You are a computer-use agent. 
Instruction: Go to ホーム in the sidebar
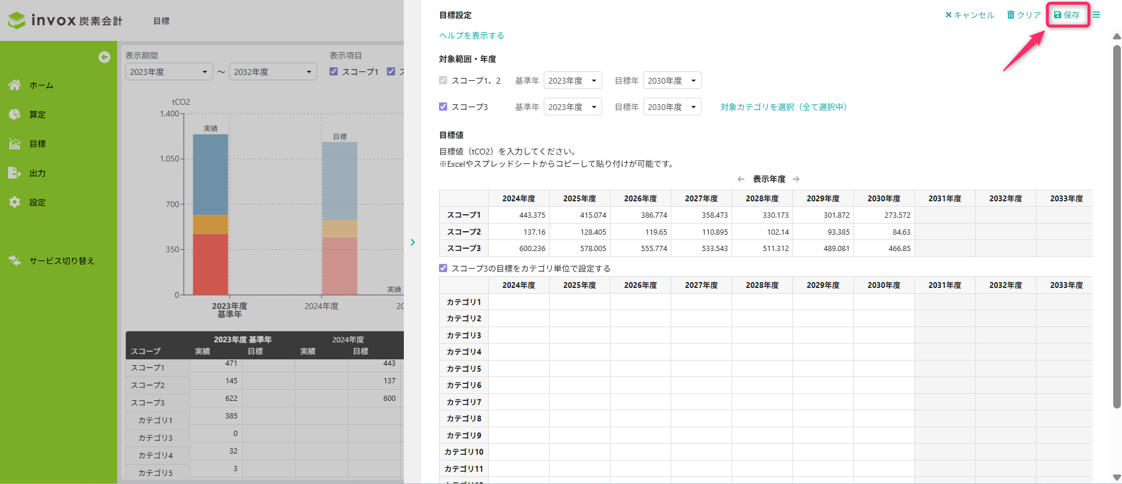click(x=41, y=85)
